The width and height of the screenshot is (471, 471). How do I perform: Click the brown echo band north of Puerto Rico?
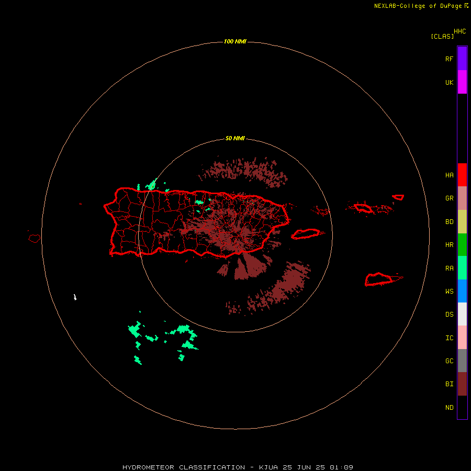coord(243,172)
